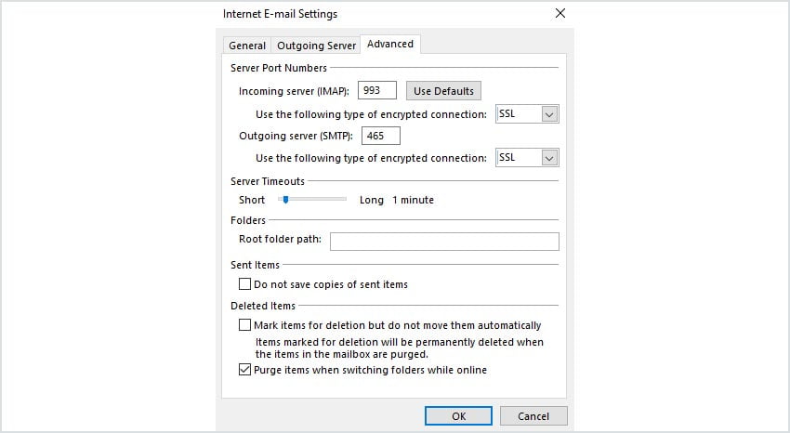The image size is (790, 433).
Task: Select the Advanced tab
Action: (x=390, y=44)
